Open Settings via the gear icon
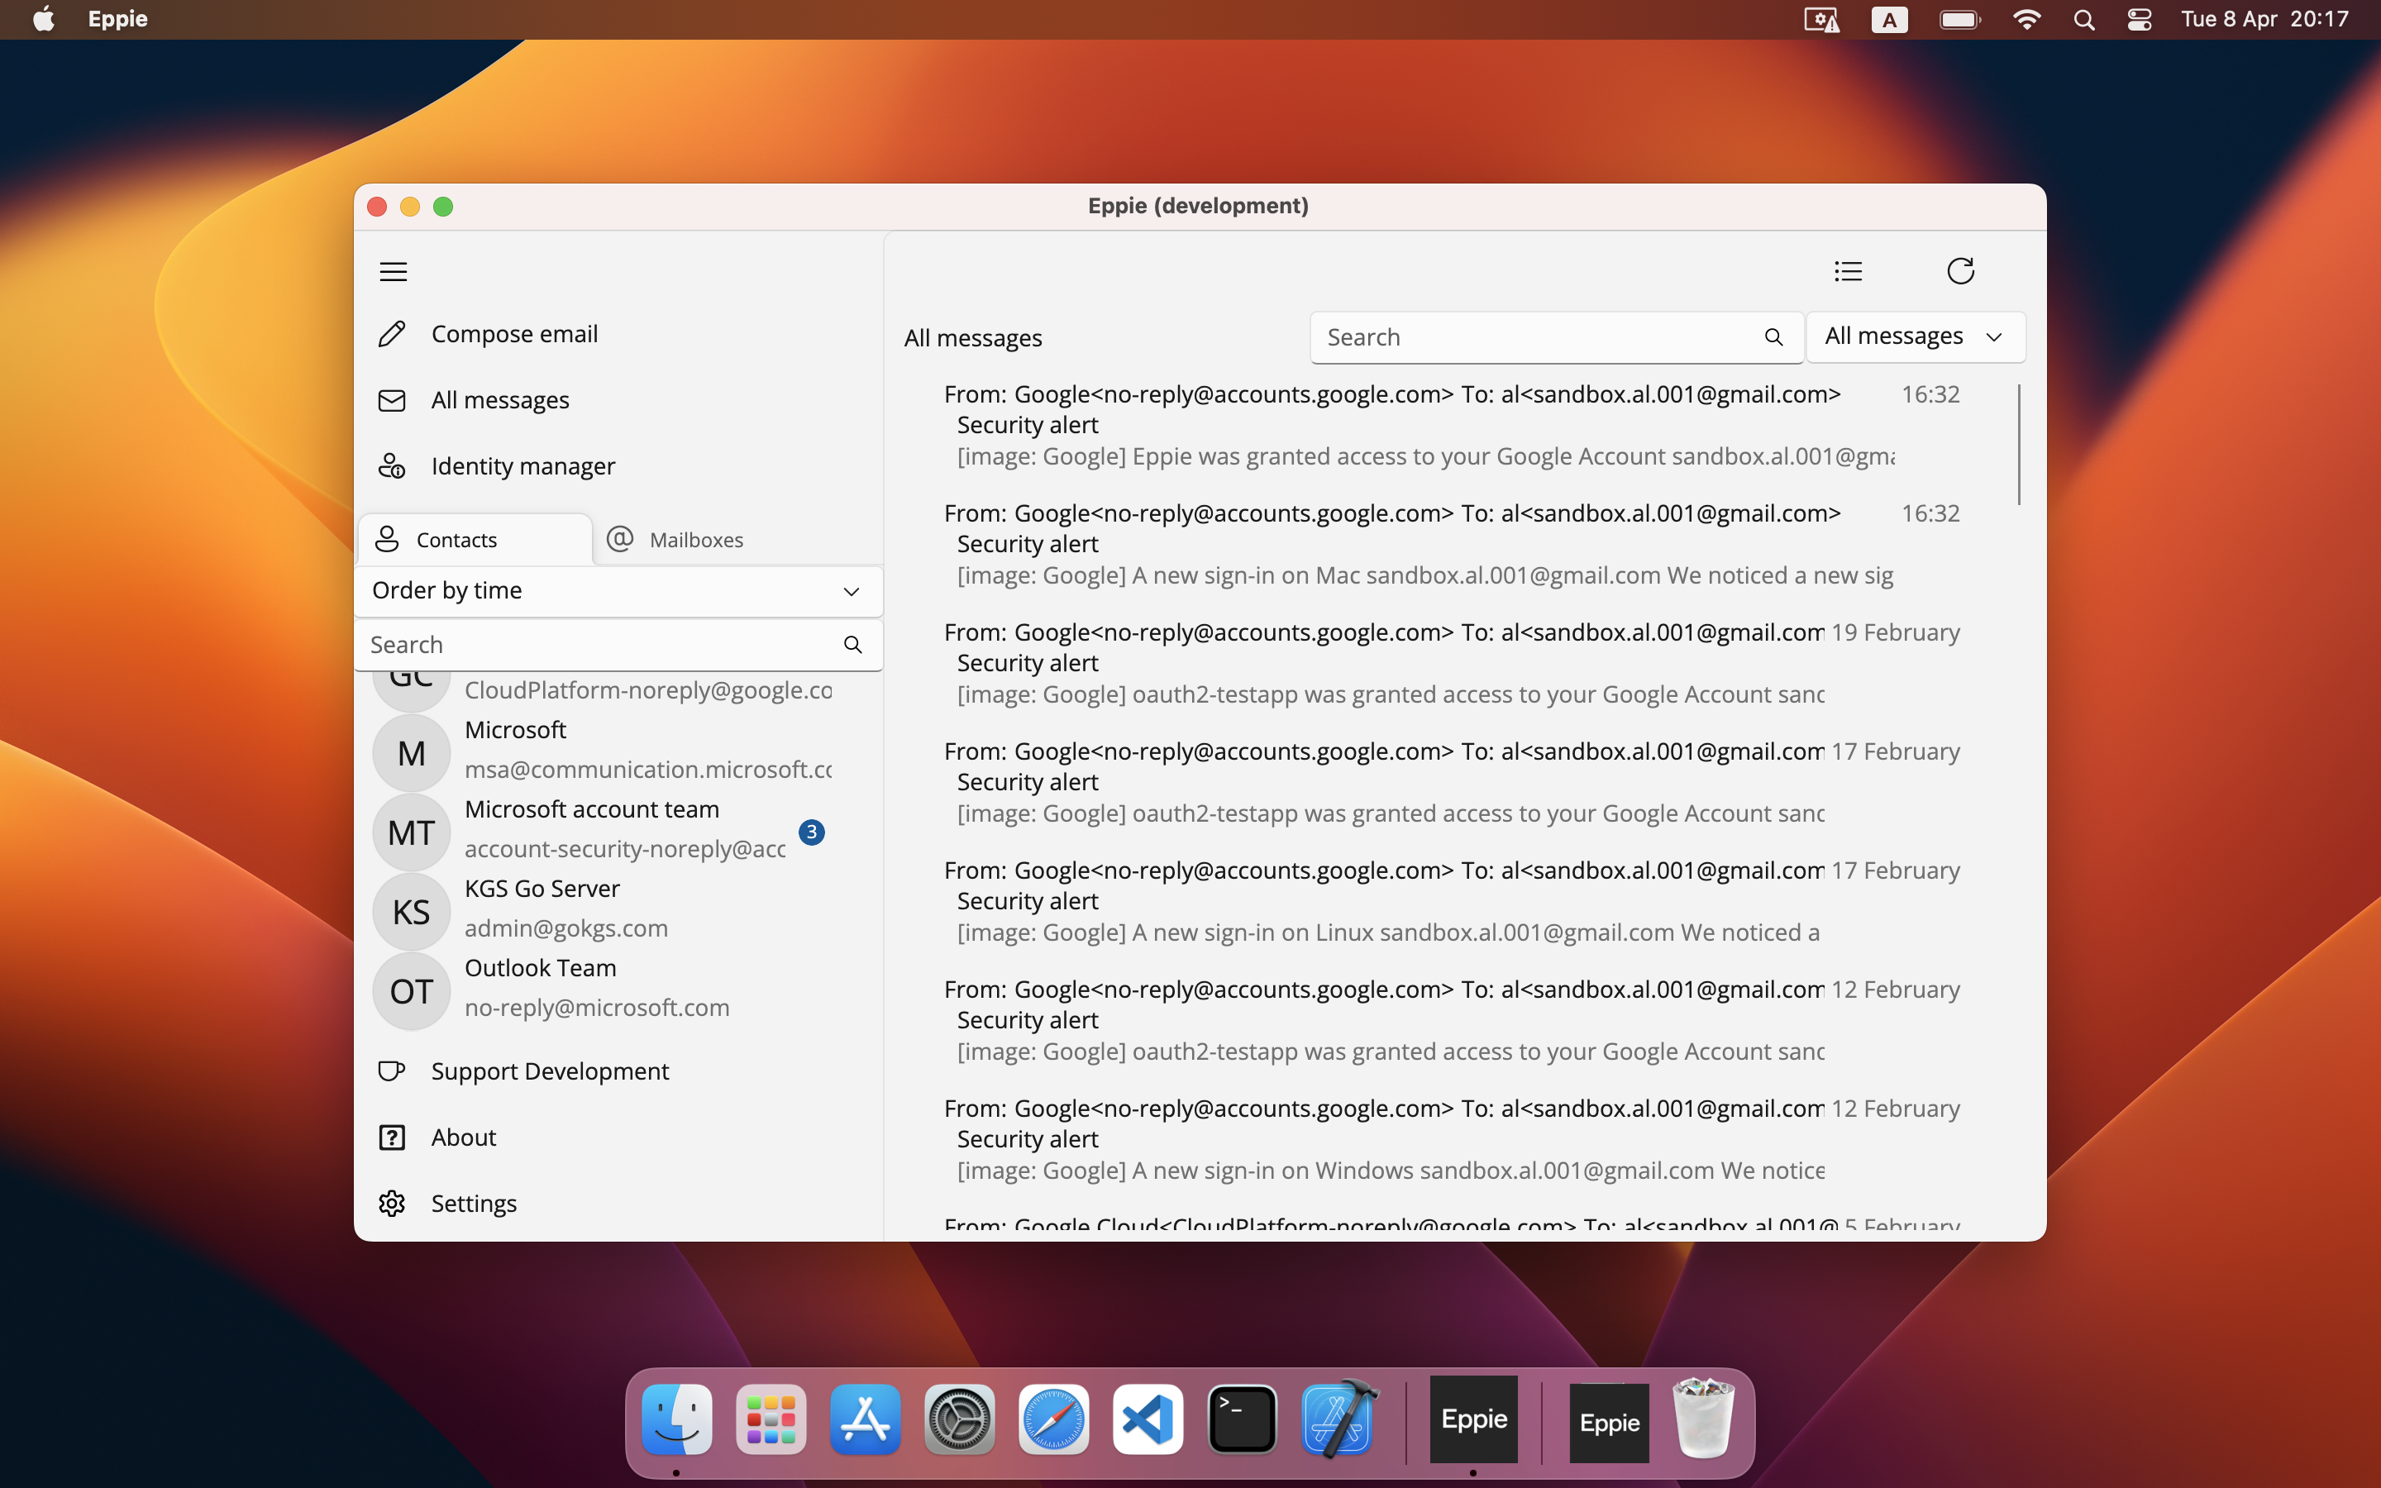 pyautogui.click(x=390, y=1203)
